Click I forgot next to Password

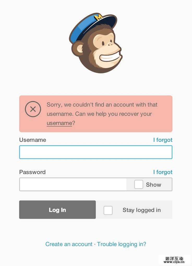coord(163,172)
